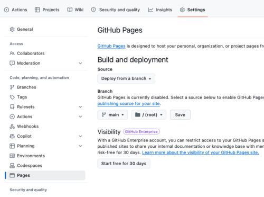Click the Actions play icon in top nav
This screenshot has width=264, height=197.
(x=6, y=10)
